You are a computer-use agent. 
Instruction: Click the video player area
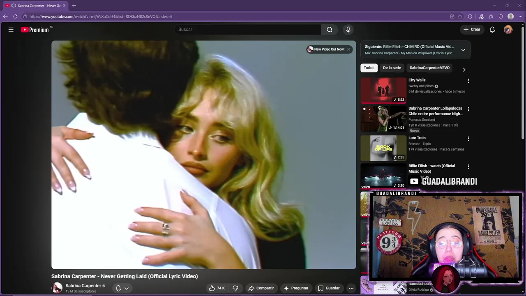[x=204, y=155]
